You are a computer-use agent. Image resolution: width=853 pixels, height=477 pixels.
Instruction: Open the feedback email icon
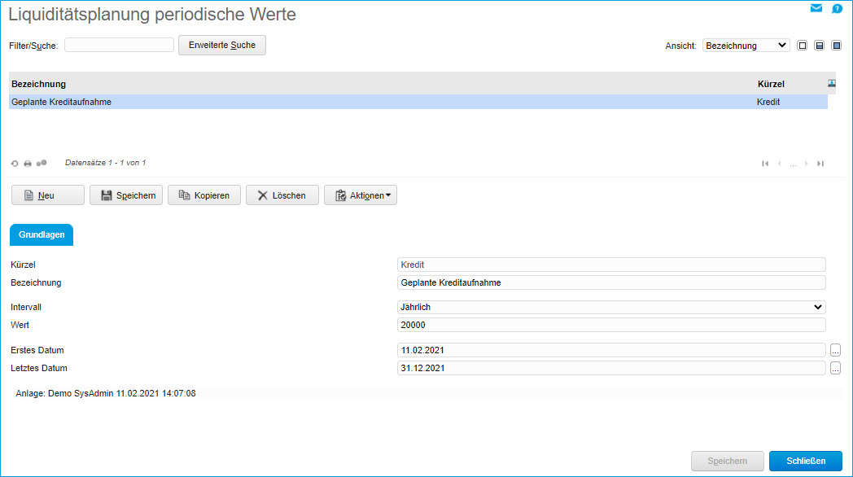pos(816,8)
